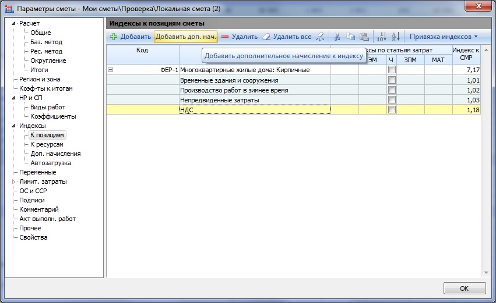Open Комментарий section
The height and width of the screenshot is (303, 496).
tap(39, 209)
